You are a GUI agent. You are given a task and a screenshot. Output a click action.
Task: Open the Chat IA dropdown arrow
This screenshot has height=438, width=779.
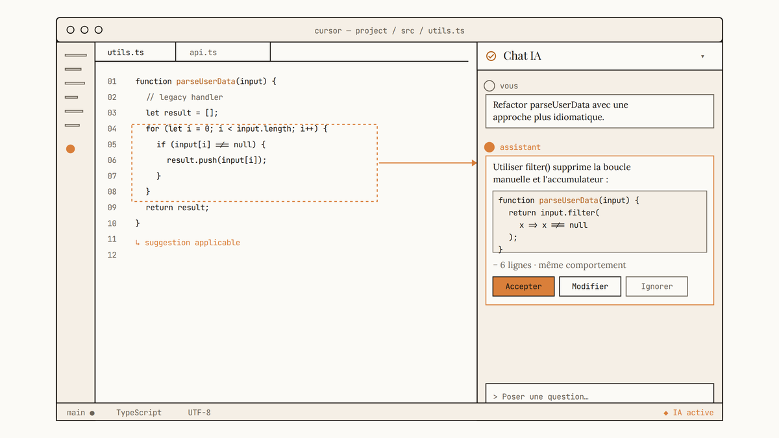point(702,56)
